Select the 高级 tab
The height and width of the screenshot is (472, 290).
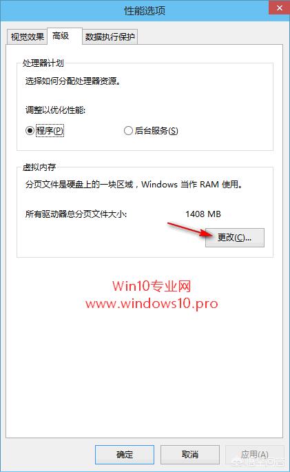point(61,36)
